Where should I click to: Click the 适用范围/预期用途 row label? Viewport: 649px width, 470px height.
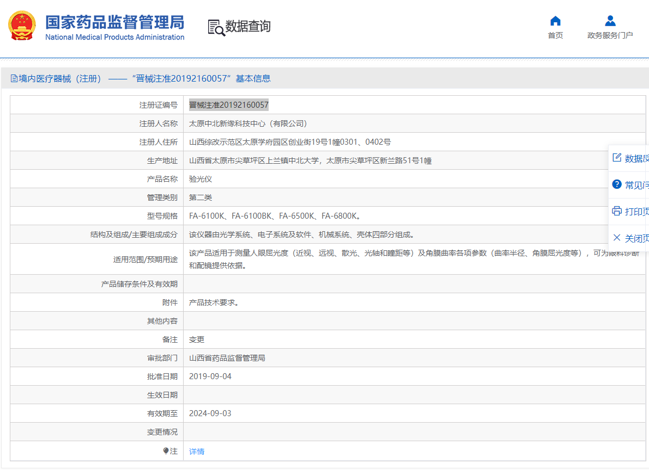145,259
